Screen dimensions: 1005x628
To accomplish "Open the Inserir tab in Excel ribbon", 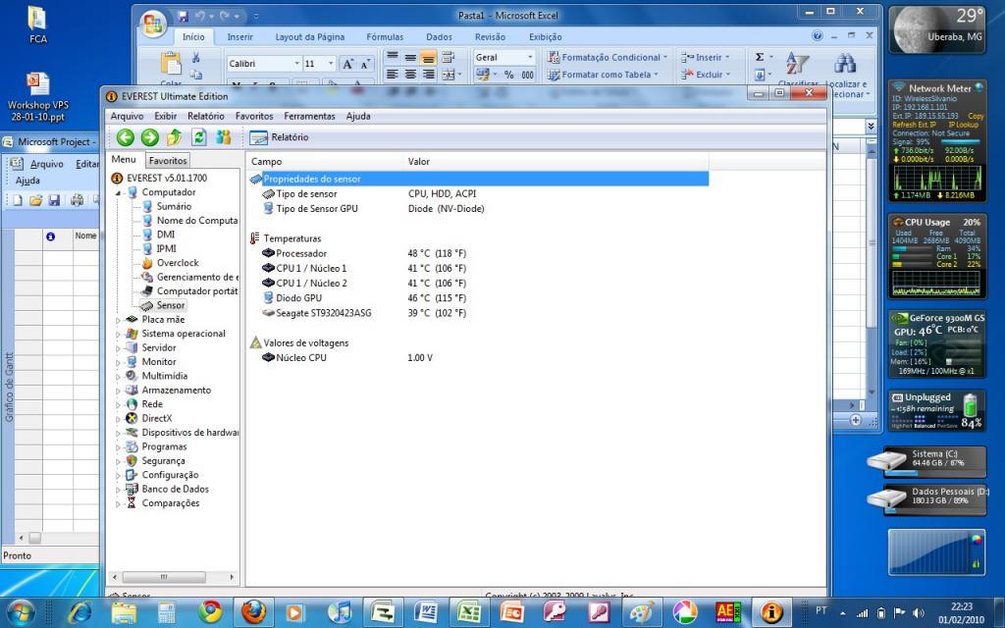I will click(239, 37).
